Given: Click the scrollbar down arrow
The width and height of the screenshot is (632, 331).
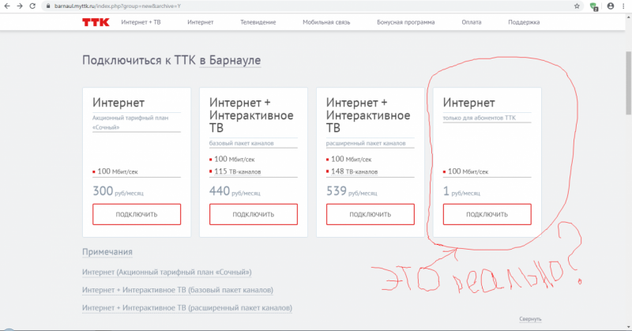Looking at the screenshot, I should 628,327.
